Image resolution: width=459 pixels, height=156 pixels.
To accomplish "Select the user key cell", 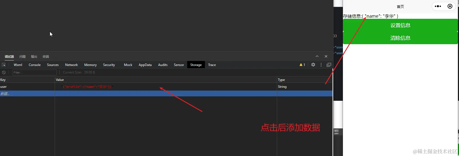I will [x=27, y=87].
